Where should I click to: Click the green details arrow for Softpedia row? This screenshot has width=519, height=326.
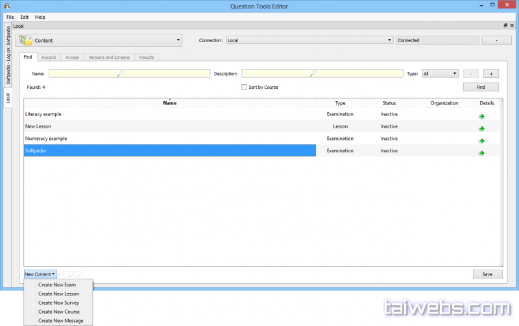pos(482,154)
